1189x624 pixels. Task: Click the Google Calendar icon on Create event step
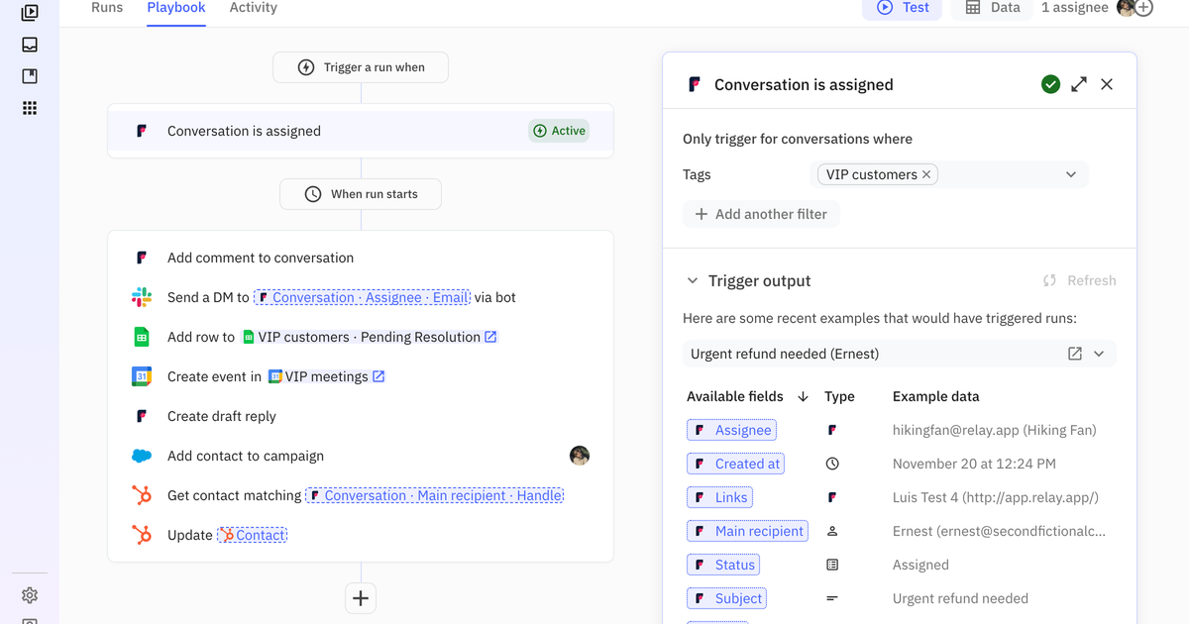tap(142, 376)
